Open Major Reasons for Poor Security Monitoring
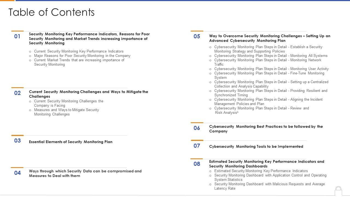 point(82,56)
